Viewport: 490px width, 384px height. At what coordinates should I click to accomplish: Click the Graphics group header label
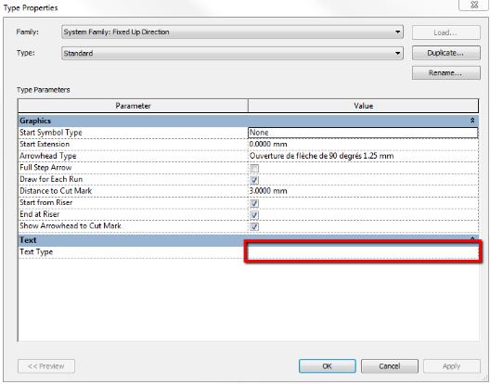point(35,121)
